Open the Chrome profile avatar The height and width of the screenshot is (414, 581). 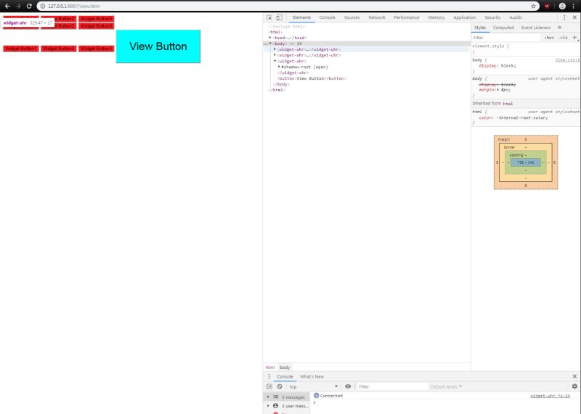(x=562, y=6)
